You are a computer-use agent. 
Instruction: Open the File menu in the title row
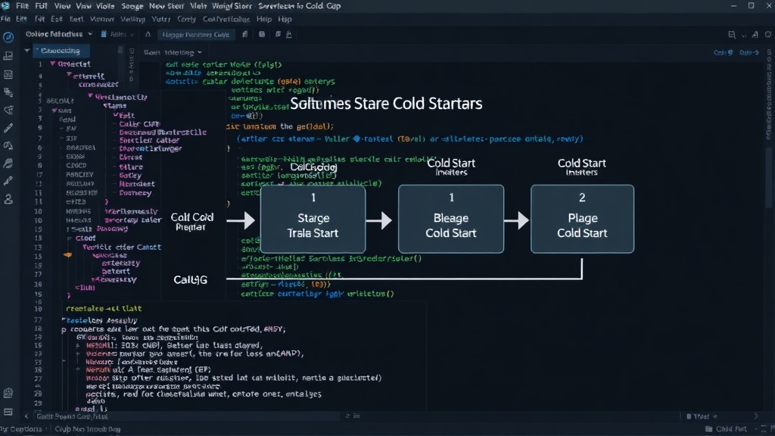point(22,6)
